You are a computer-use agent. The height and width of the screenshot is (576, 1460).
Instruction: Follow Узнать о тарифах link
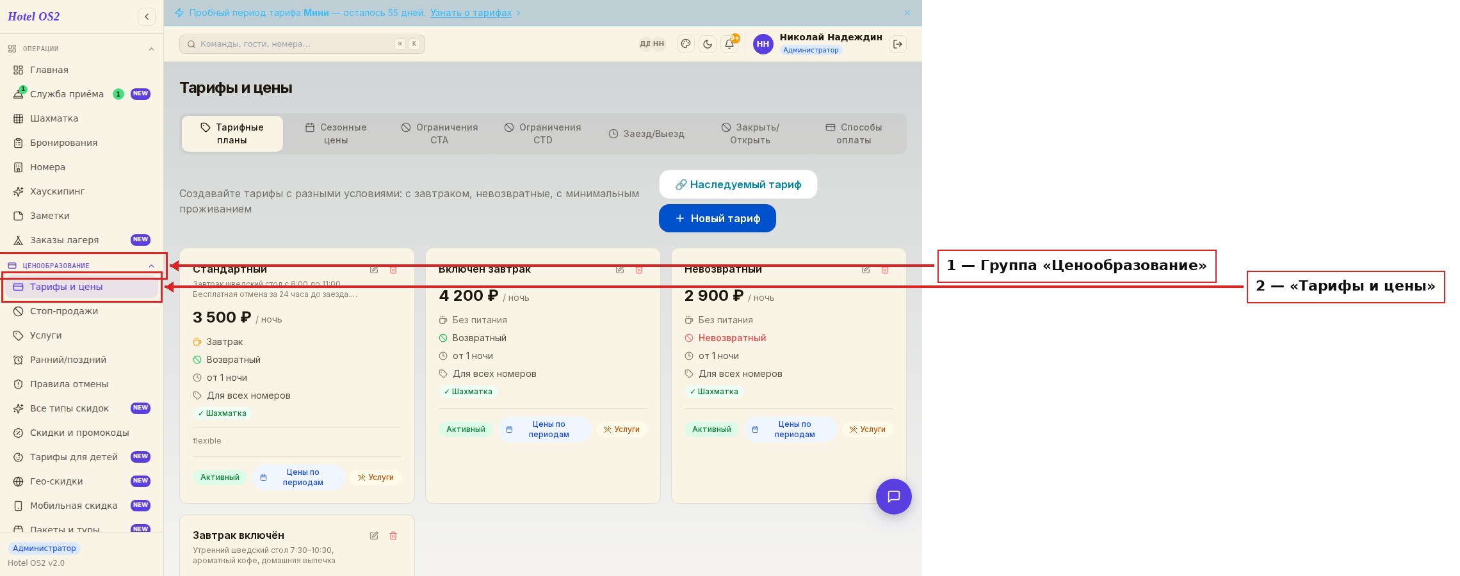coord(471,13)
